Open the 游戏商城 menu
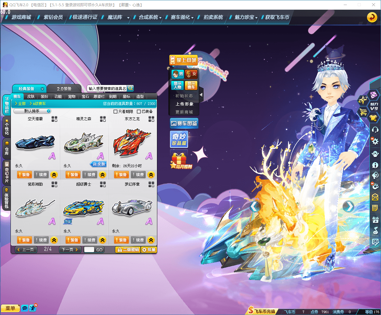The width and height of the screenshot is (381, 315). [x=21, y=17]
